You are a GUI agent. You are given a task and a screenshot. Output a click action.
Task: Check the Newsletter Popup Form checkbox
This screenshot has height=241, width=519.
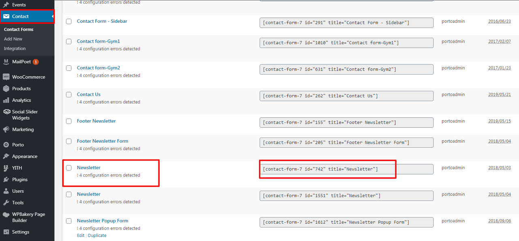click(69, 221)
